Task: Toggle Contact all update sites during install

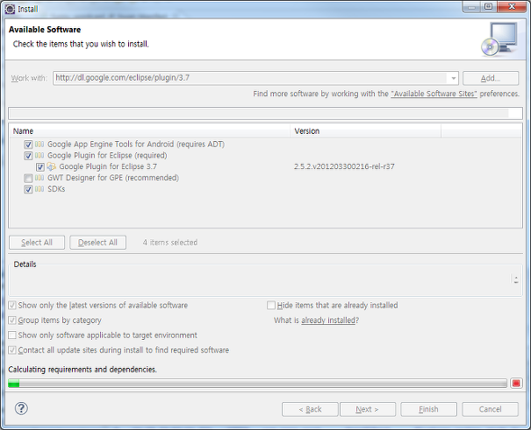Action: 12,350
